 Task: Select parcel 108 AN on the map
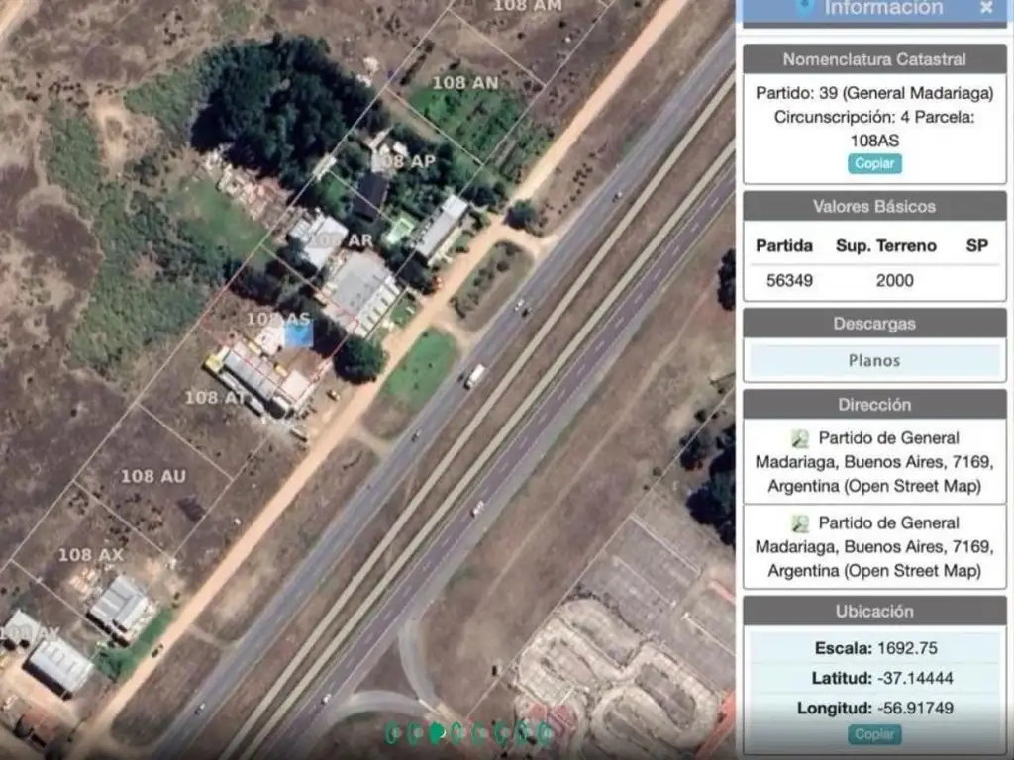(464, 83)
